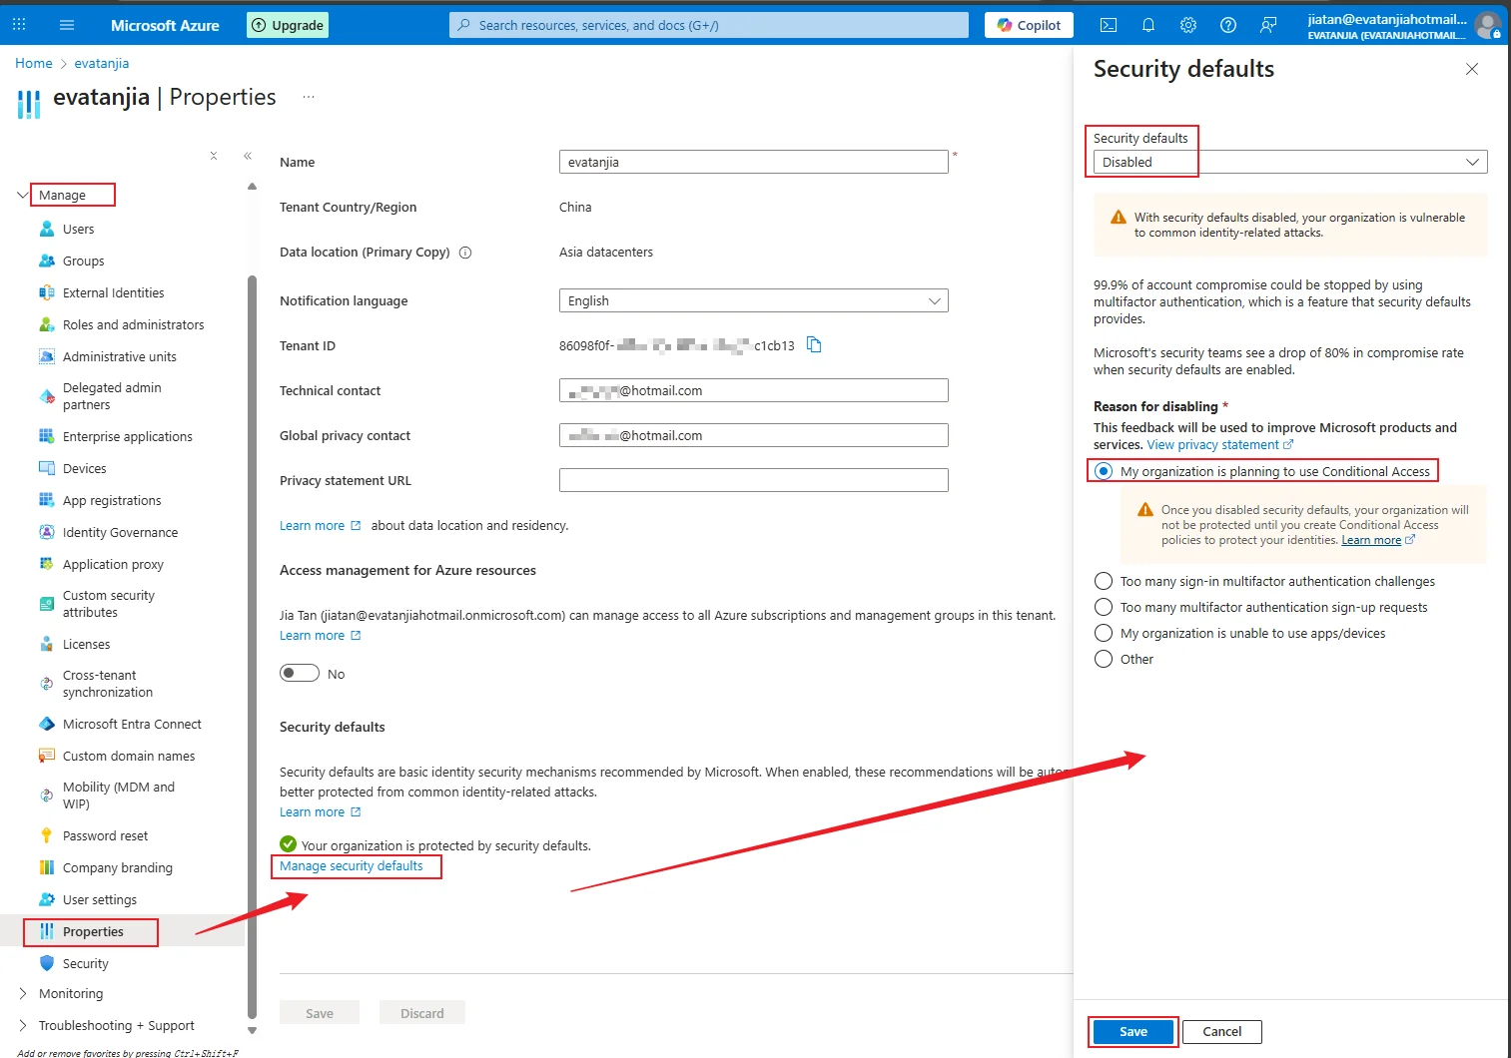1511x1058 pixels.
Task: Open the Security defaults Disabled dropdown
Action: pyautogui.click(x=1286, y=162)
